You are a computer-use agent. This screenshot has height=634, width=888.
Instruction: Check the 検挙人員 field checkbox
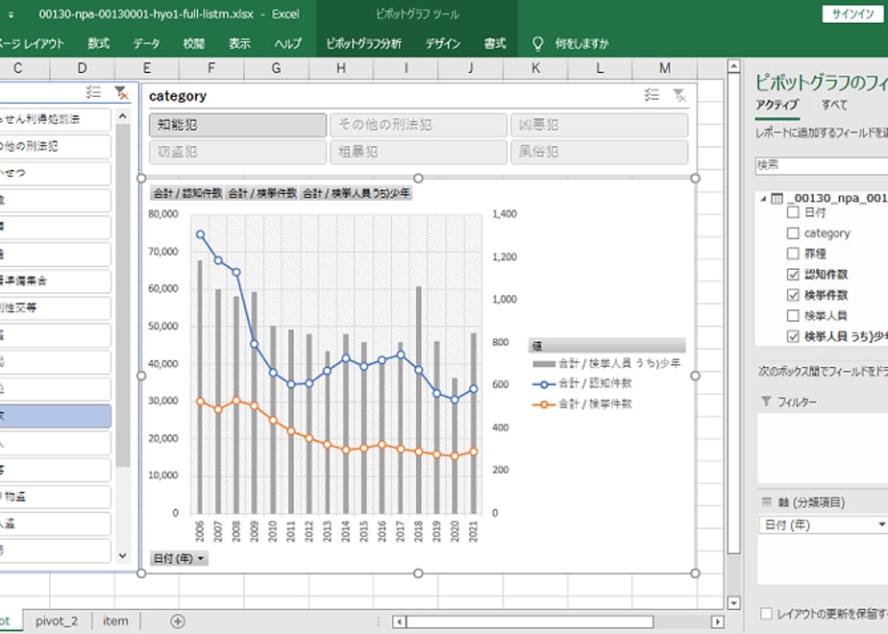793,316
